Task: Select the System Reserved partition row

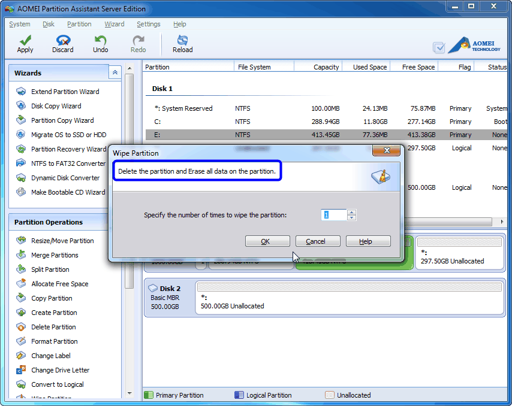Action: 327,108
